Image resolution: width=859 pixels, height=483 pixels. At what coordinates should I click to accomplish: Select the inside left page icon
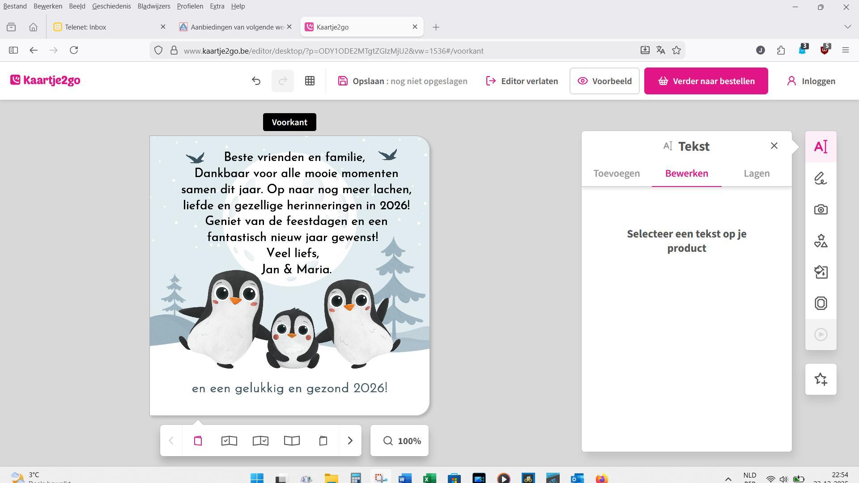click(229, 441)
